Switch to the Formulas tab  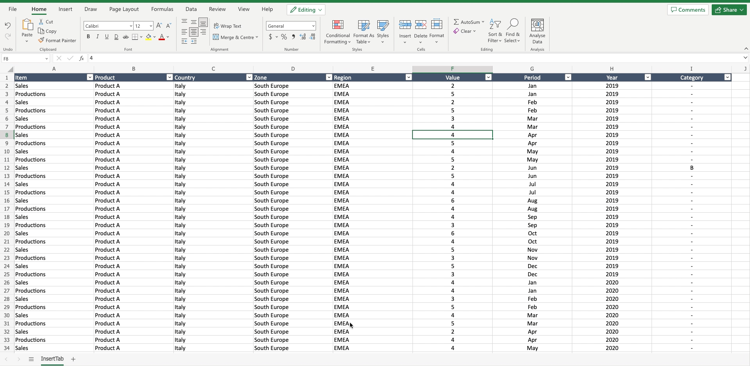pos(162,9)
